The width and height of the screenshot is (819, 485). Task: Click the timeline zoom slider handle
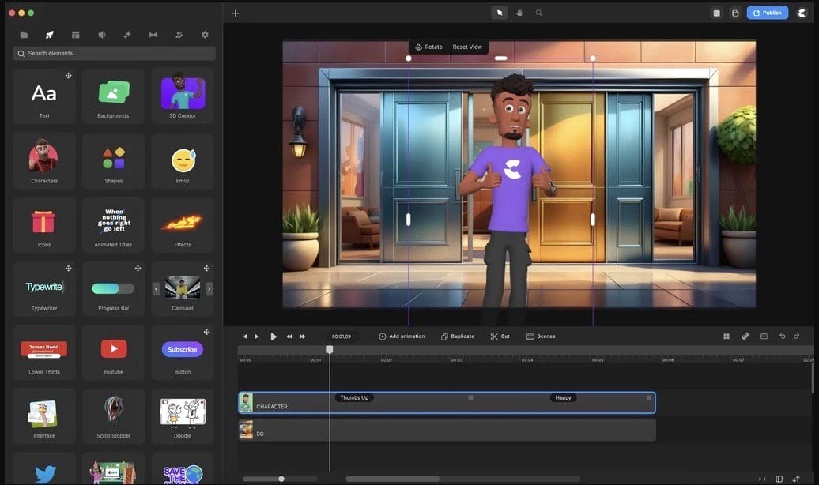(281, 478)
